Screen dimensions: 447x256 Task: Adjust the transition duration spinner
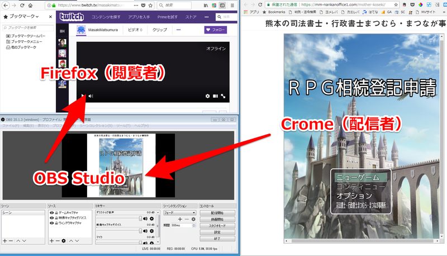tap(194, 225)
